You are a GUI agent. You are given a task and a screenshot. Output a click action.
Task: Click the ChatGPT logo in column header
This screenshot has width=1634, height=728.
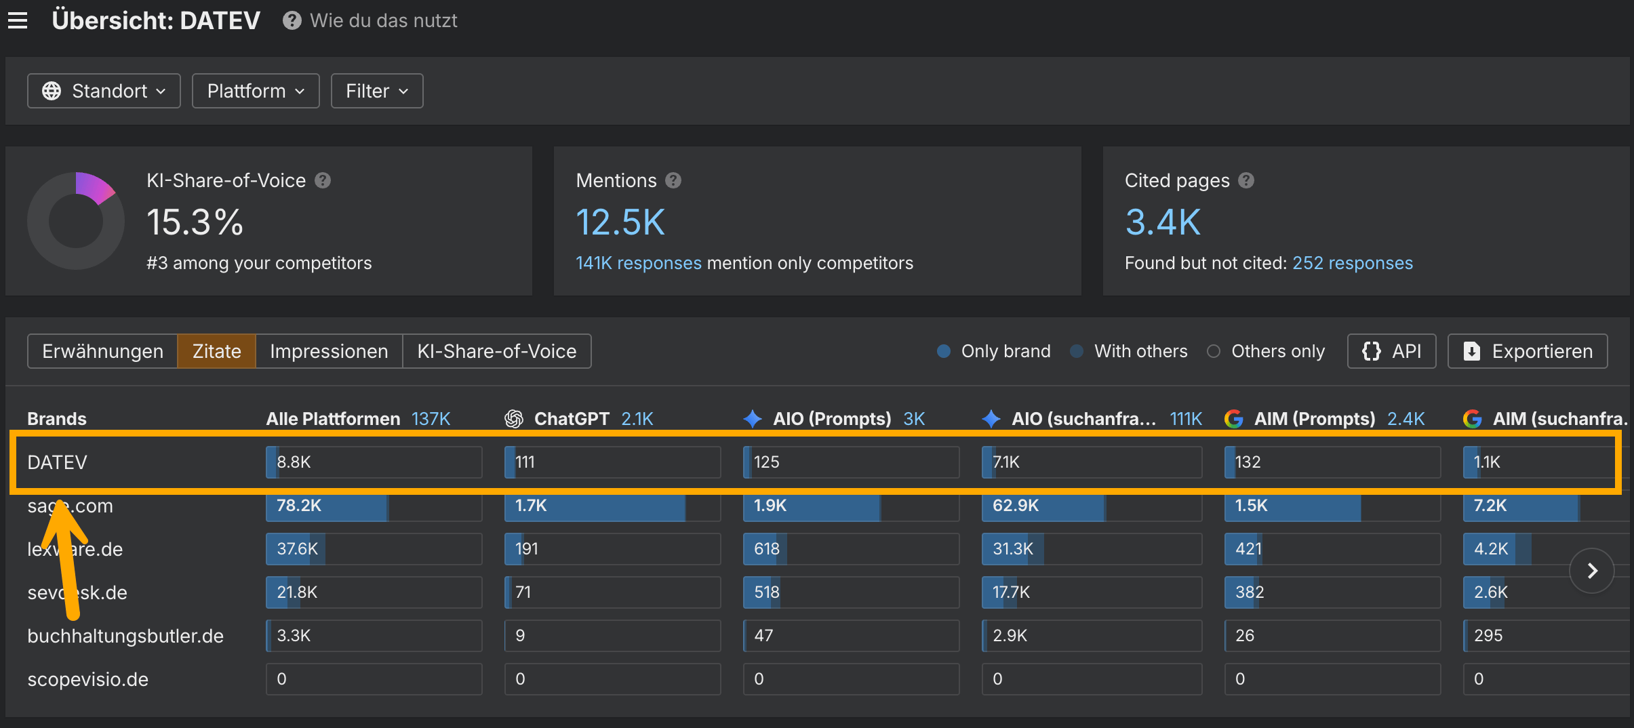click(x=514, y=419)
